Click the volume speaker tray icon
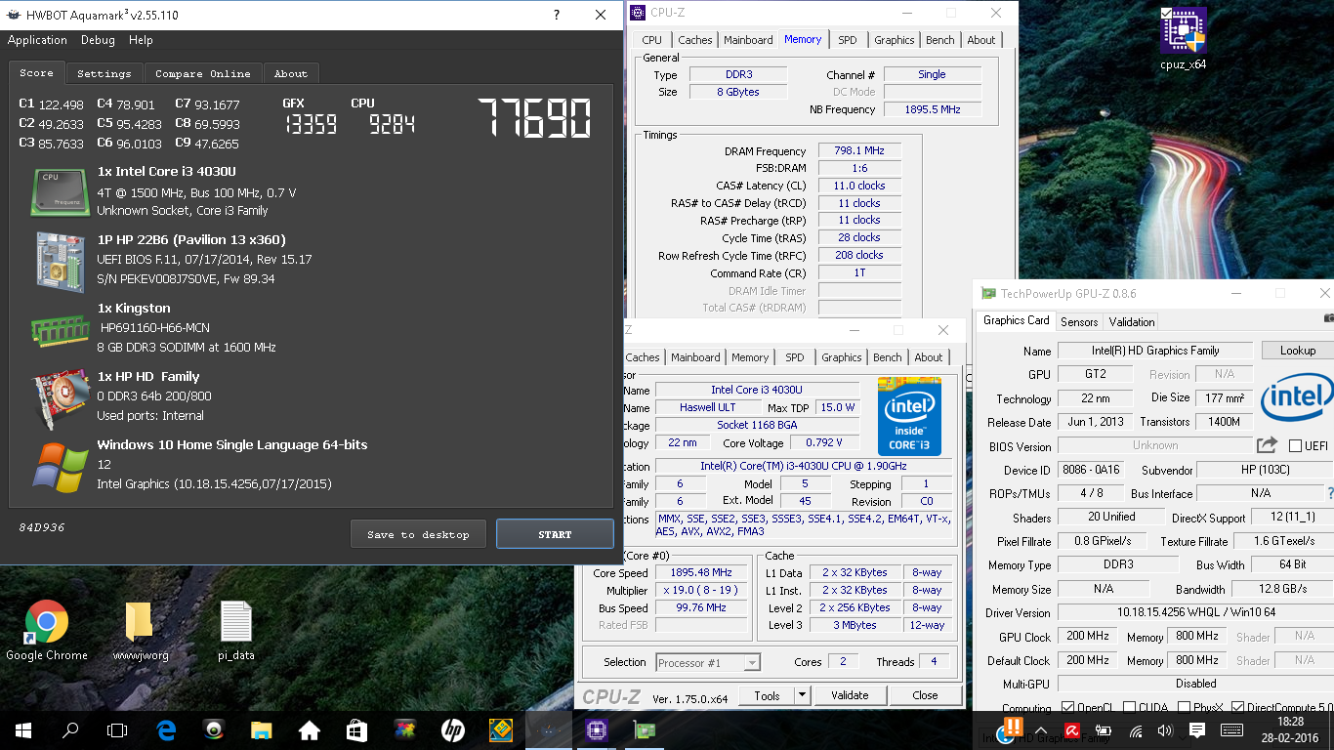Image resolution: width=1334 pixels, height=750 pixels. (x=1164, y=729)
